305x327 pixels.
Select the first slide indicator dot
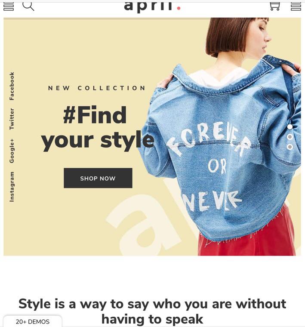[290, 127]
